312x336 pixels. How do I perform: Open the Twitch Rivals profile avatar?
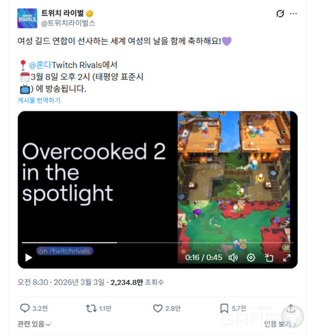[27, 18]
